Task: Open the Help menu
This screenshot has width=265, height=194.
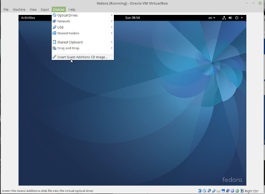Action: tap(72, 10)
